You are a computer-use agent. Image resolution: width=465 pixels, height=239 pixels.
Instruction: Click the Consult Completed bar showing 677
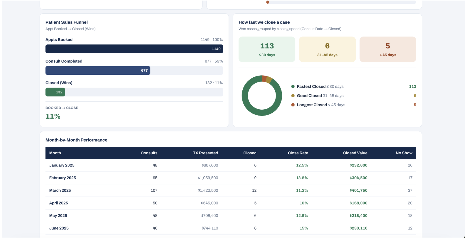(x=98, y=71)
